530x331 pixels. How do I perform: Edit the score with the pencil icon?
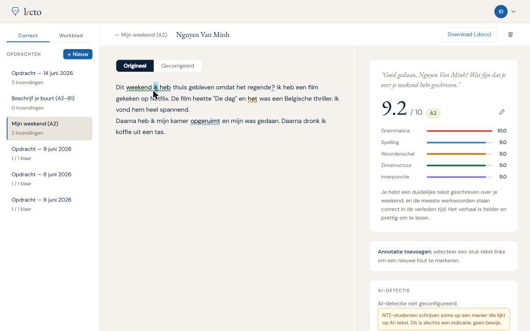tap(502, 112)
